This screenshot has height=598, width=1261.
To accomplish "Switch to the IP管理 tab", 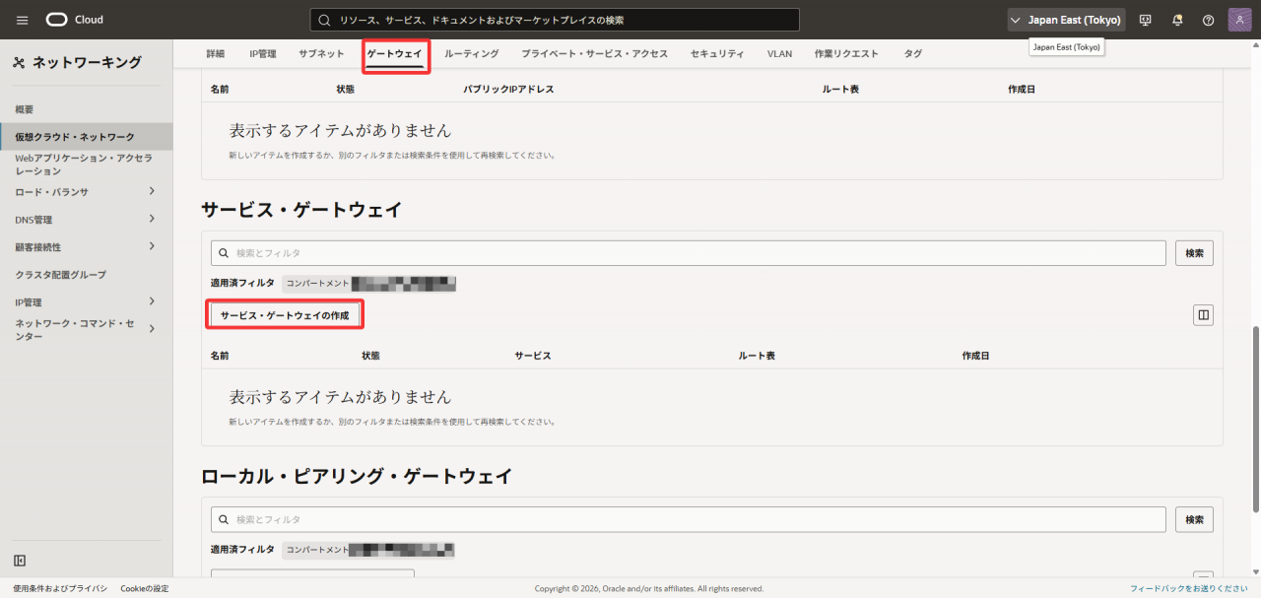I will [x=263, y=53].
